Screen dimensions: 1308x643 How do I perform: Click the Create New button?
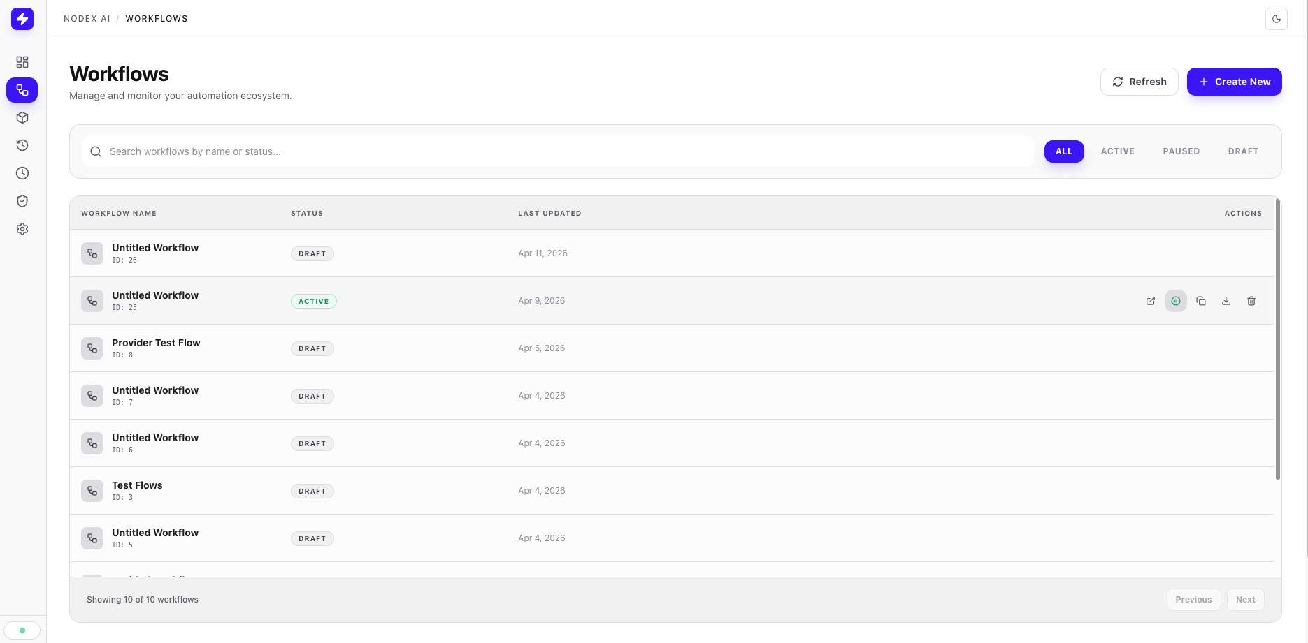[x=1235, y=82]
